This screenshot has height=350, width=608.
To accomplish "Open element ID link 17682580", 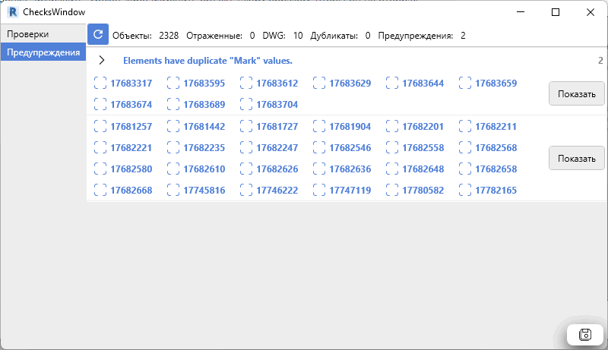I will (x=131, y=169).
